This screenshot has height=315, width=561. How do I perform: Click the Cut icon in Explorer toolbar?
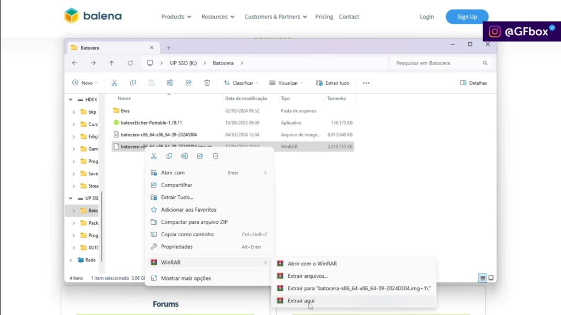coord(115,83)
